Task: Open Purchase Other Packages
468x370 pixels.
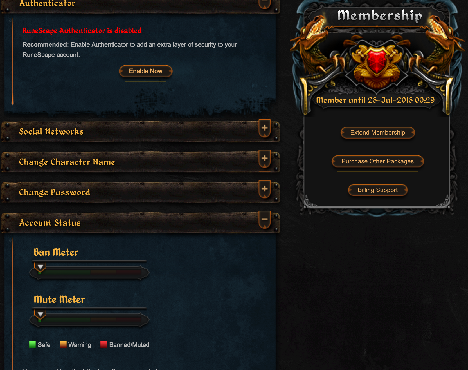Action: (x=378, y=161)
